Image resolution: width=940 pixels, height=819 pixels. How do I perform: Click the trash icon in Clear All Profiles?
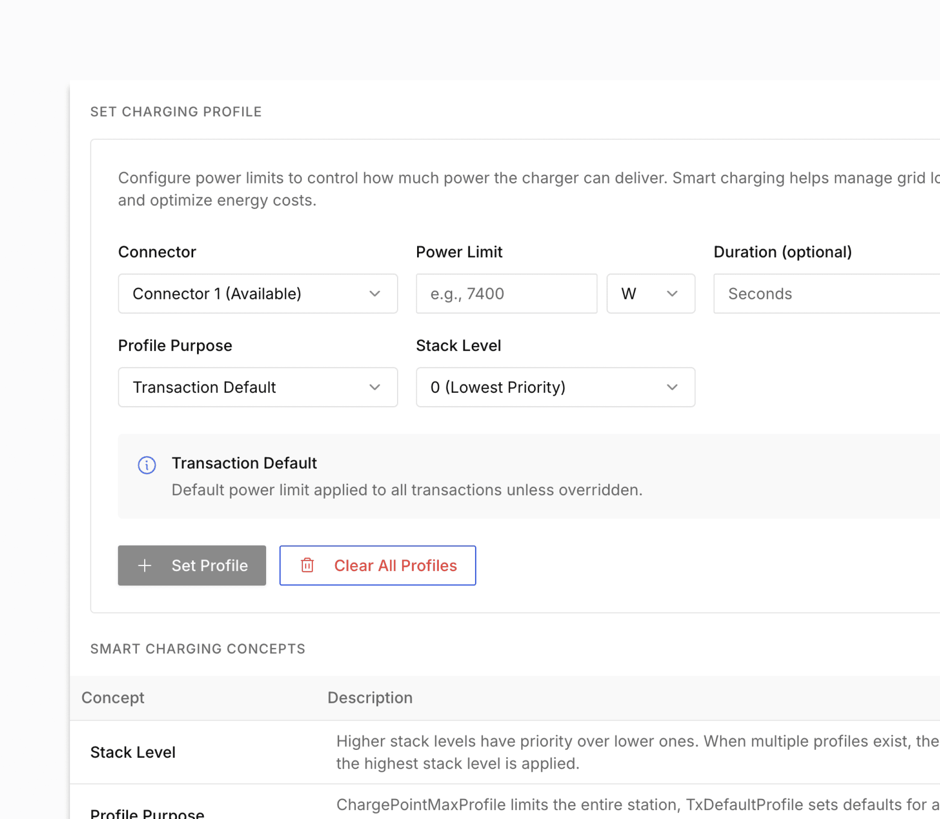pos(307,565)
